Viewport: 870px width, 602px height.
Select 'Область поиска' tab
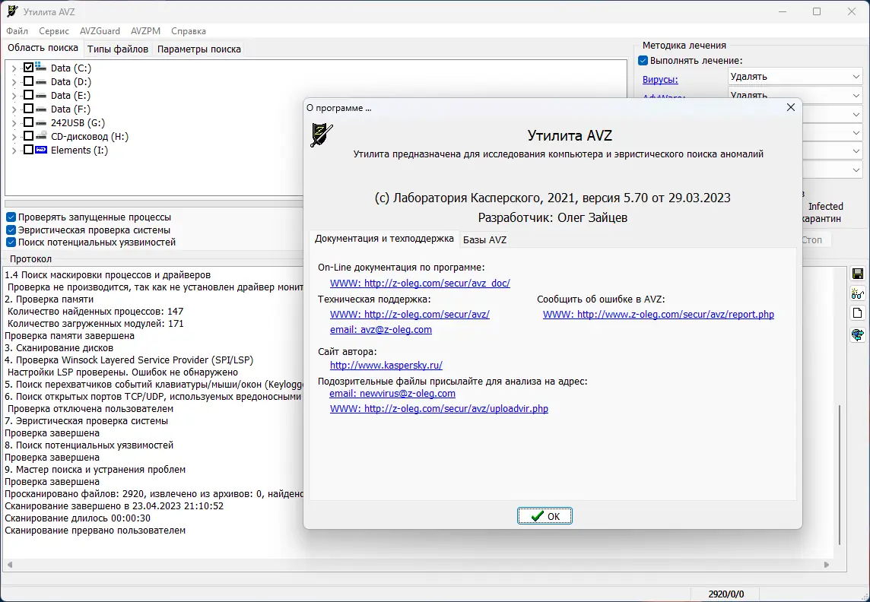point(43,48)
